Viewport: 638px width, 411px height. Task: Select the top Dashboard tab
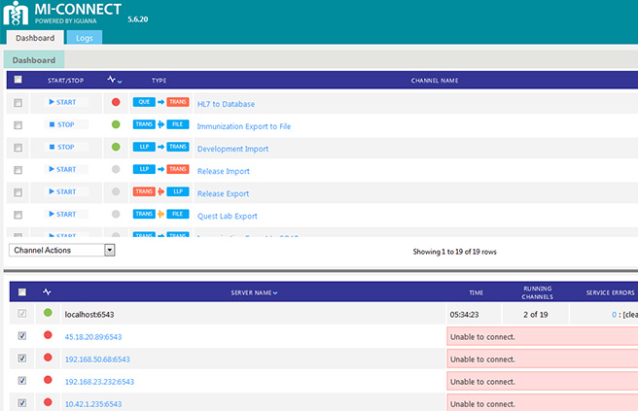pyautogui.click(x=35, y=38)
